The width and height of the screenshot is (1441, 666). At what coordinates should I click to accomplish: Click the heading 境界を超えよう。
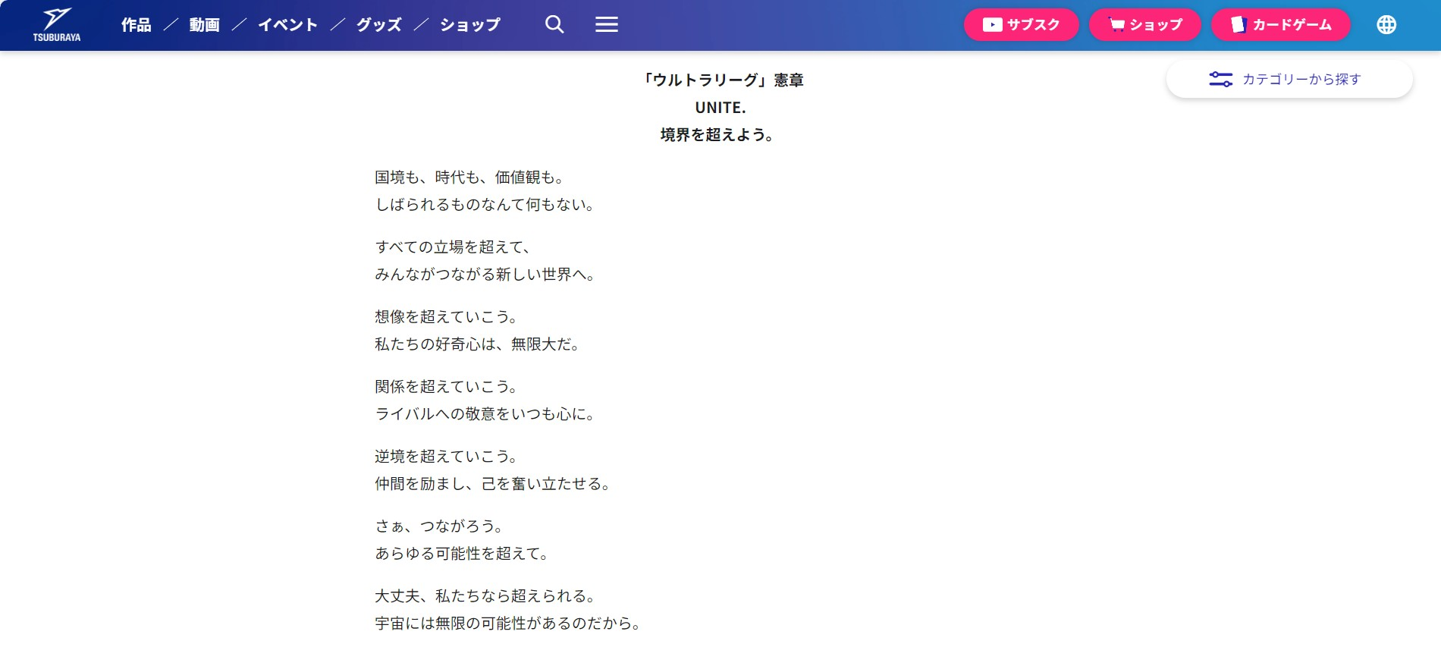point(717,135)
